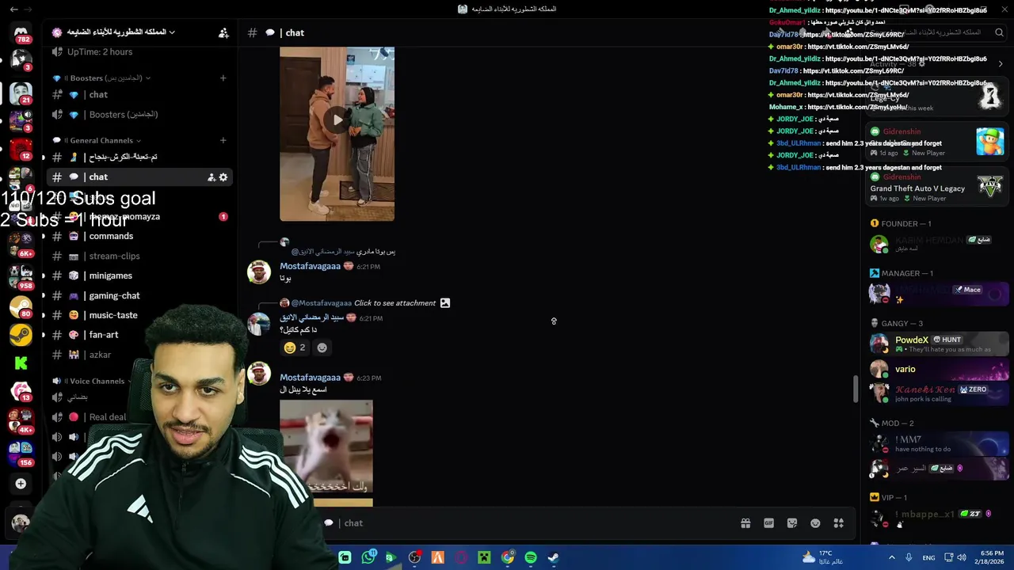This screenshot has height=570, width=1014.
Task: Open chat channel settings gear
Action: click(223, 177)
